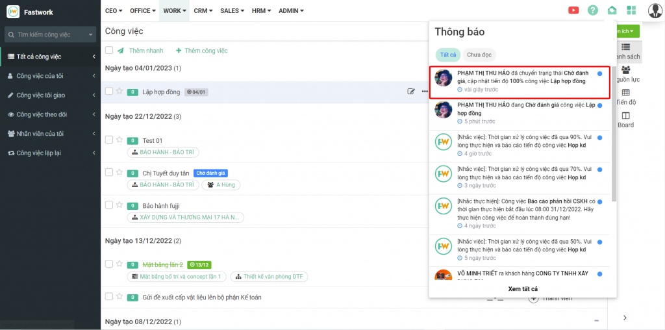Click the Fastwork logo

pos(13,11)
